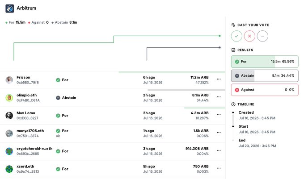The height and width of the screenshot is (179, 304).
Task: Click address 0xd333...8227 under Max Lomu
Action: (x=28, y=118)
